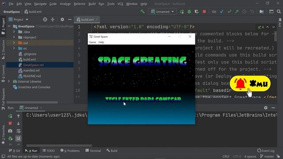Screen dimensions: 283x159
Task: Open the Navigate menu
Action: point(40,4)
